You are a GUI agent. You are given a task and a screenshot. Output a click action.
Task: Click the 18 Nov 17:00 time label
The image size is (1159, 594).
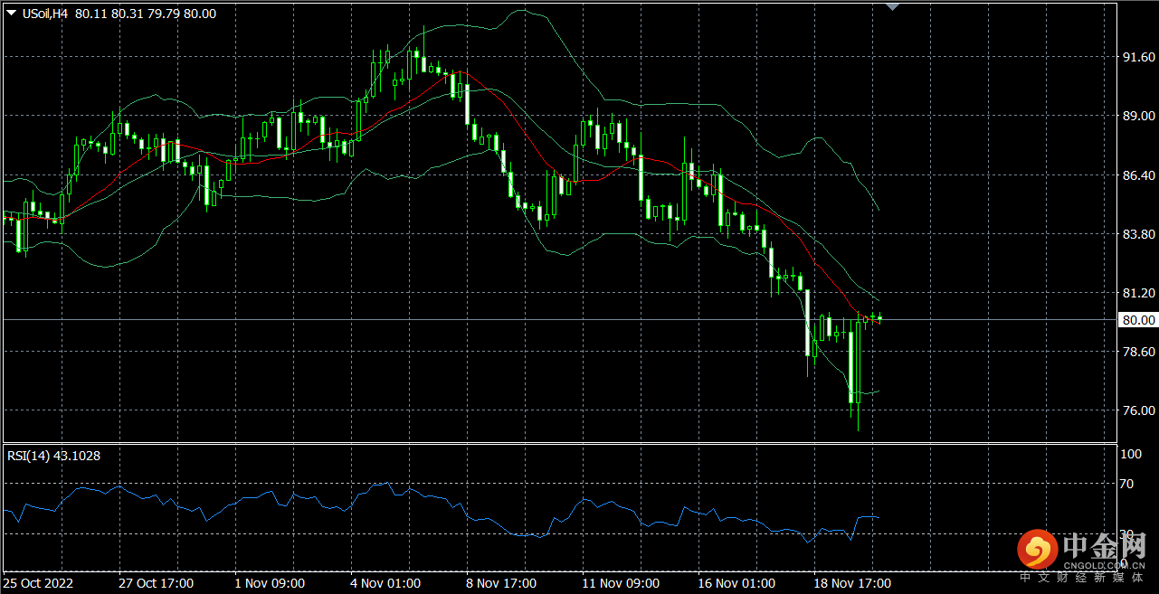tap(851, 583)
